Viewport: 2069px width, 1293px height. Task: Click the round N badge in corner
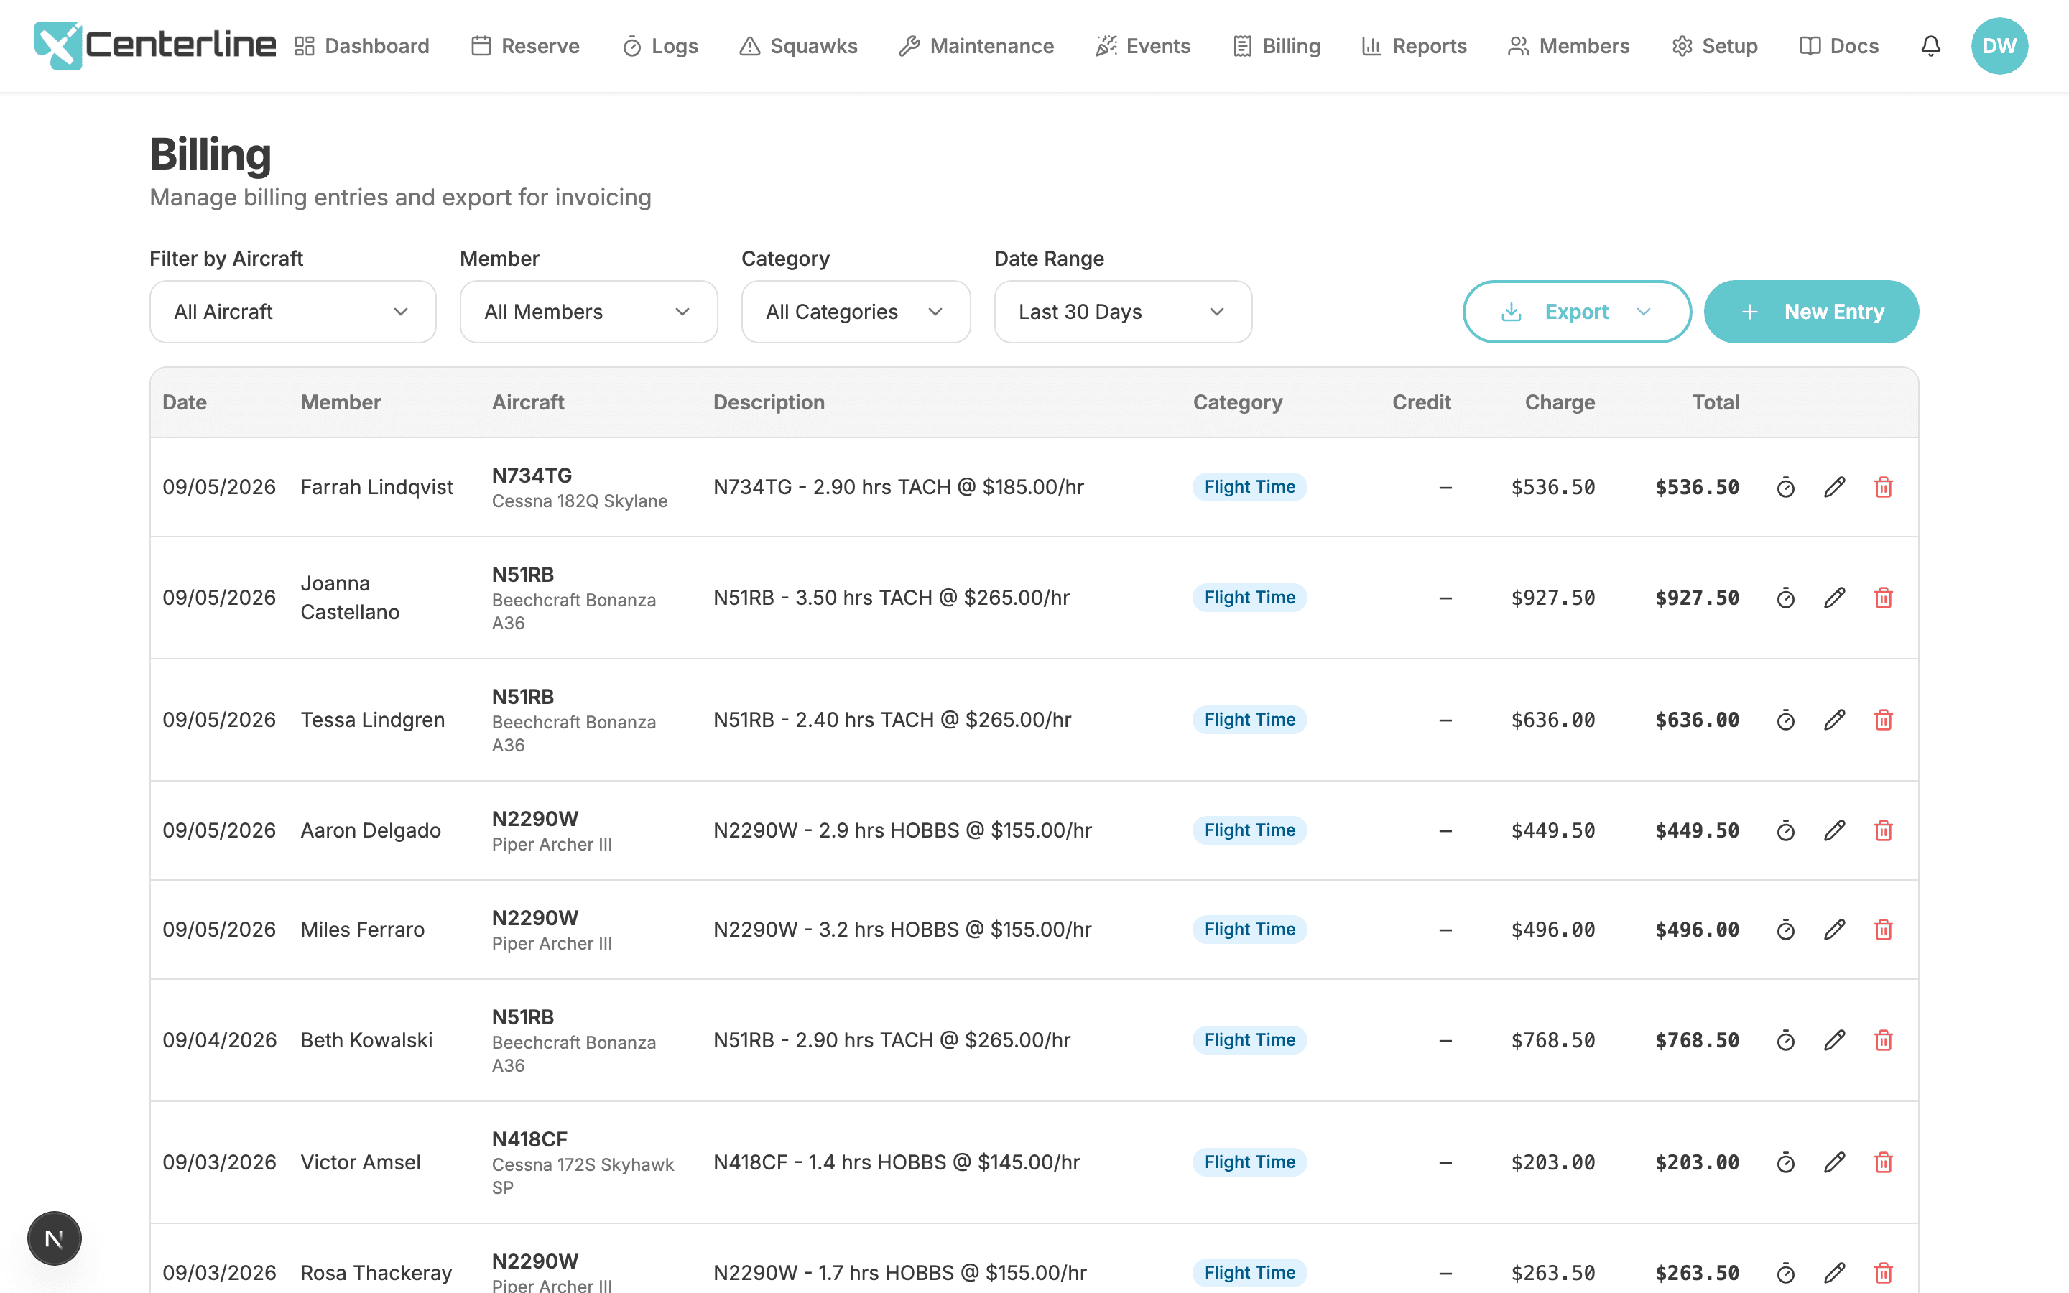[x=55, y=1238]
